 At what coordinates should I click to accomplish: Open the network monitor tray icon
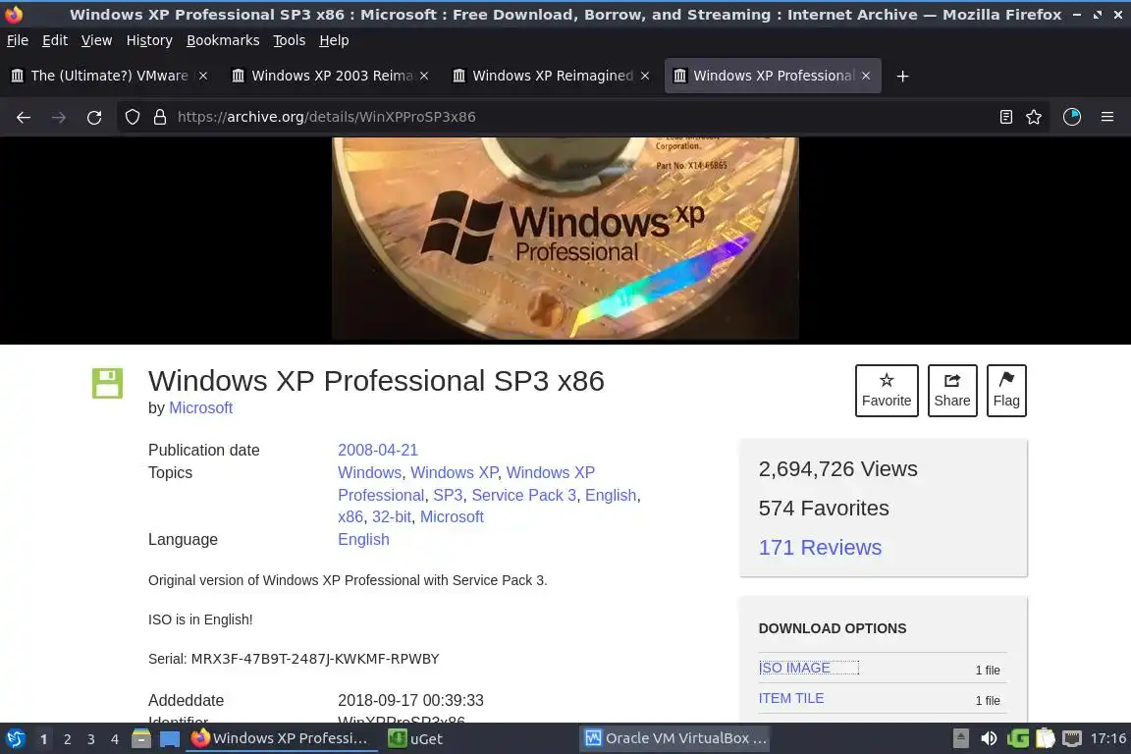pos(1072,739)
